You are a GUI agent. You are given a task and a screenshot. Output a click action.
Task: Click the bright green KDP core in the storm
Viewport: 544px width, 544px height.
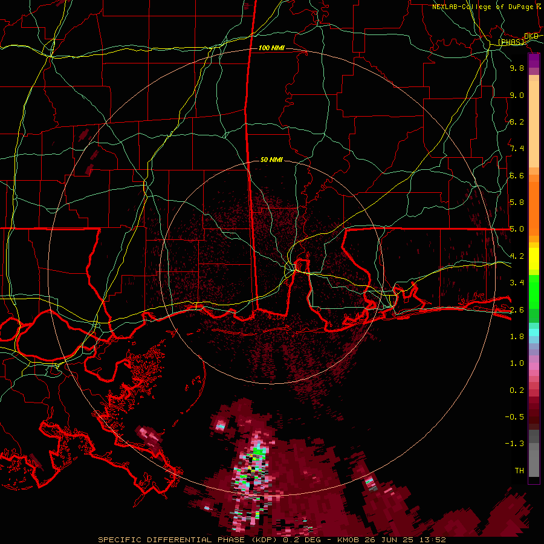[x=259, y=451]
